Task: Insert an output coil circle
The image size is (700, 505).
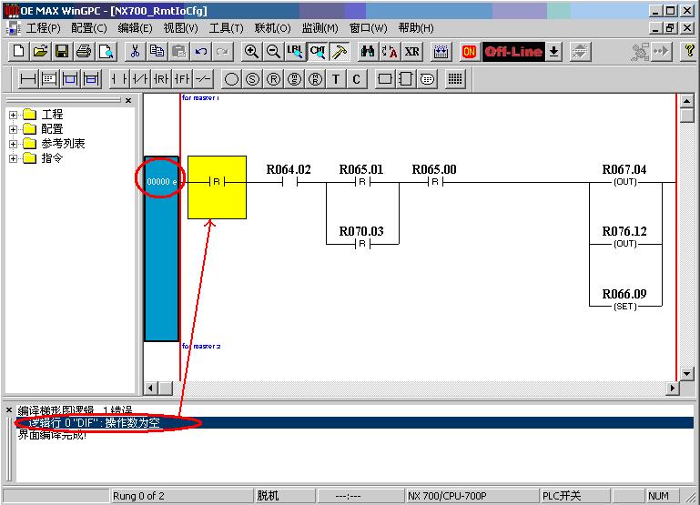Action: (231, 79)
